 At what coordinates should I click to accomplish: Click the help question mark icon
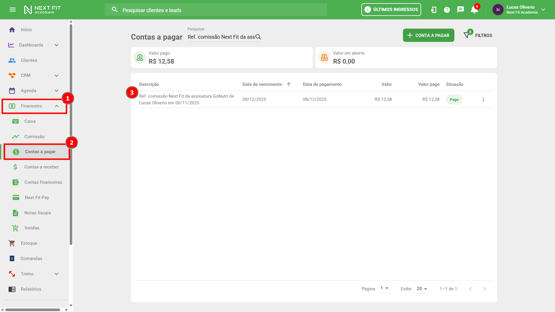click(x=447, y=10)
